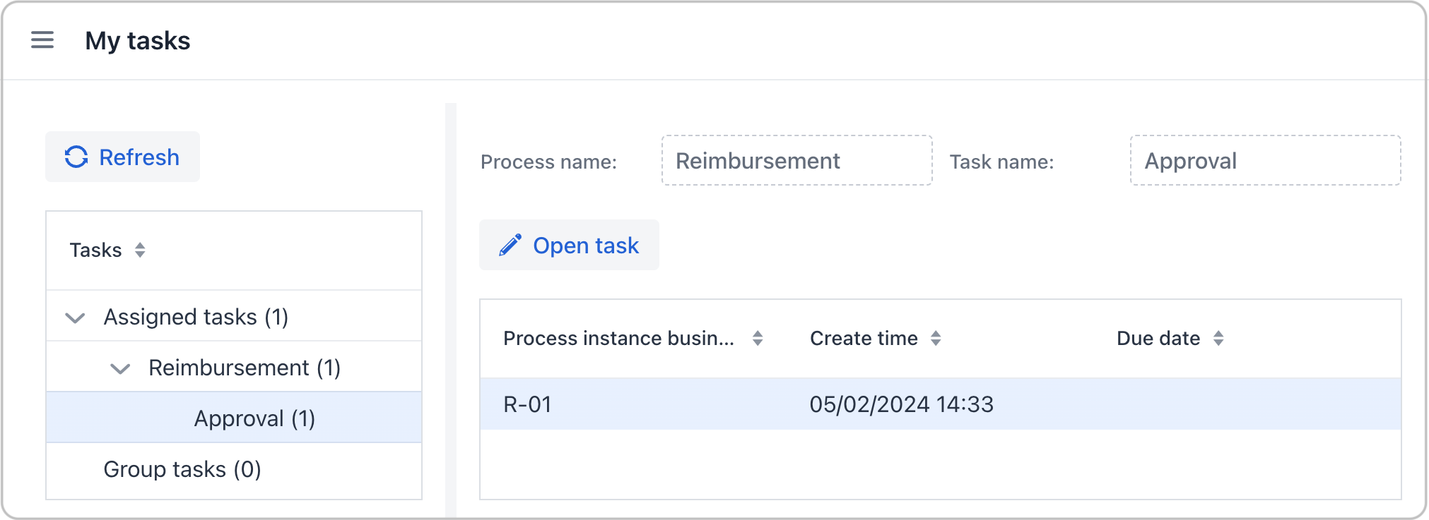Click the Refresh circular arrow icon

[x=76, y=157]
